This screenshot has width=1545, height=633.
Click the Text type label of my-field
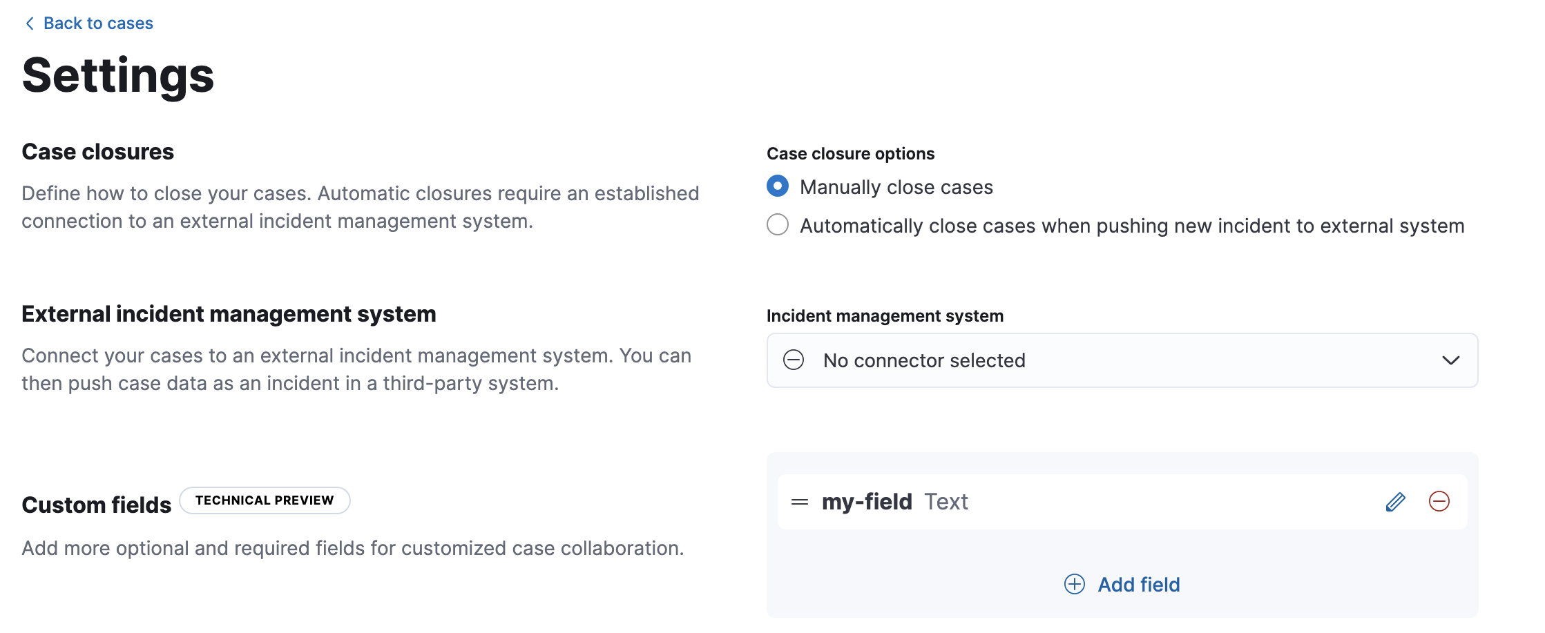tap(947, 502)
